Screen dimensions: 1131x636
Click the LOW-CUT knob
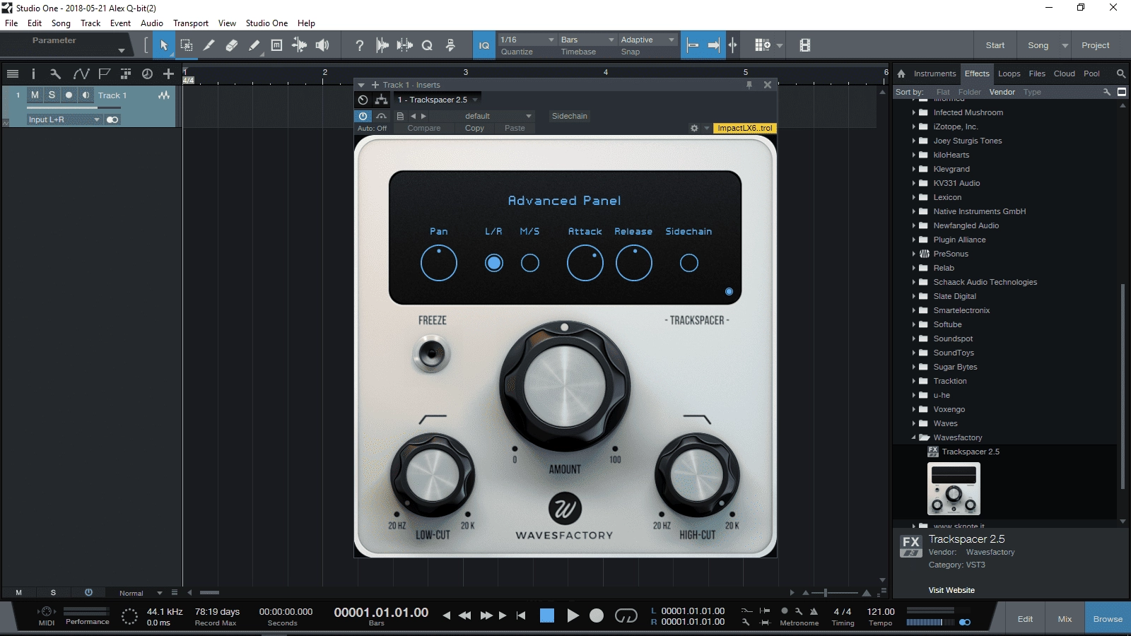coord(432,475)
